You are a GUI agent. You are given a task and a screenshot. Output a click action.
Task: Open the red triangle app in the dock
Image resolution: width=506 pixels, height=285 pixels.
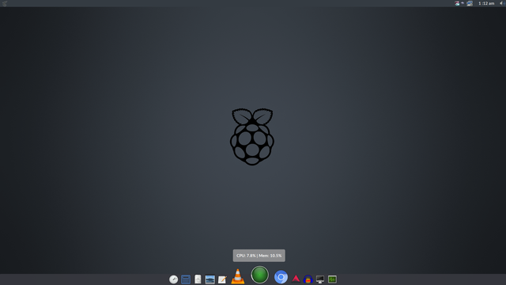(296, 279)
